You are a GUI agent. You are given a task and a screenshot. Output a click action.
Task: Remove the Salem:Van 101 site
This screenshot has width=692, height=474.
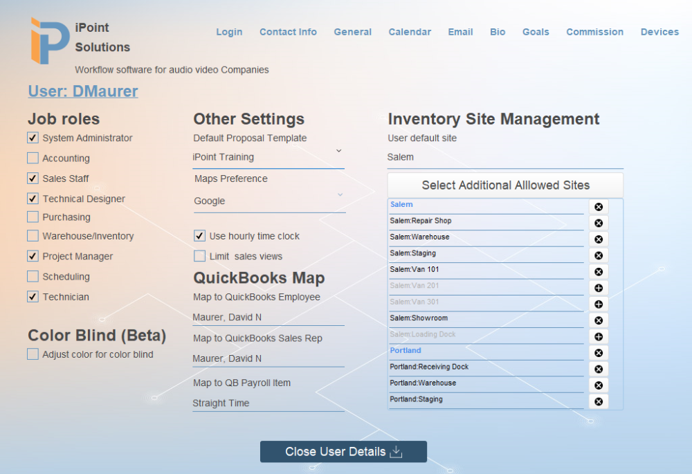coord(598,271)
